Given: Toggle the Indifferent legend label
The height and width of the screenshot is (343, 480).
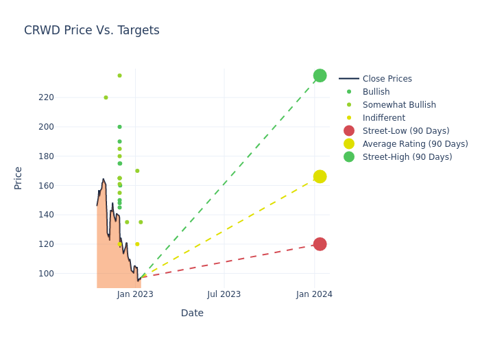Looking at the screenshot, I should click(383, 118).
